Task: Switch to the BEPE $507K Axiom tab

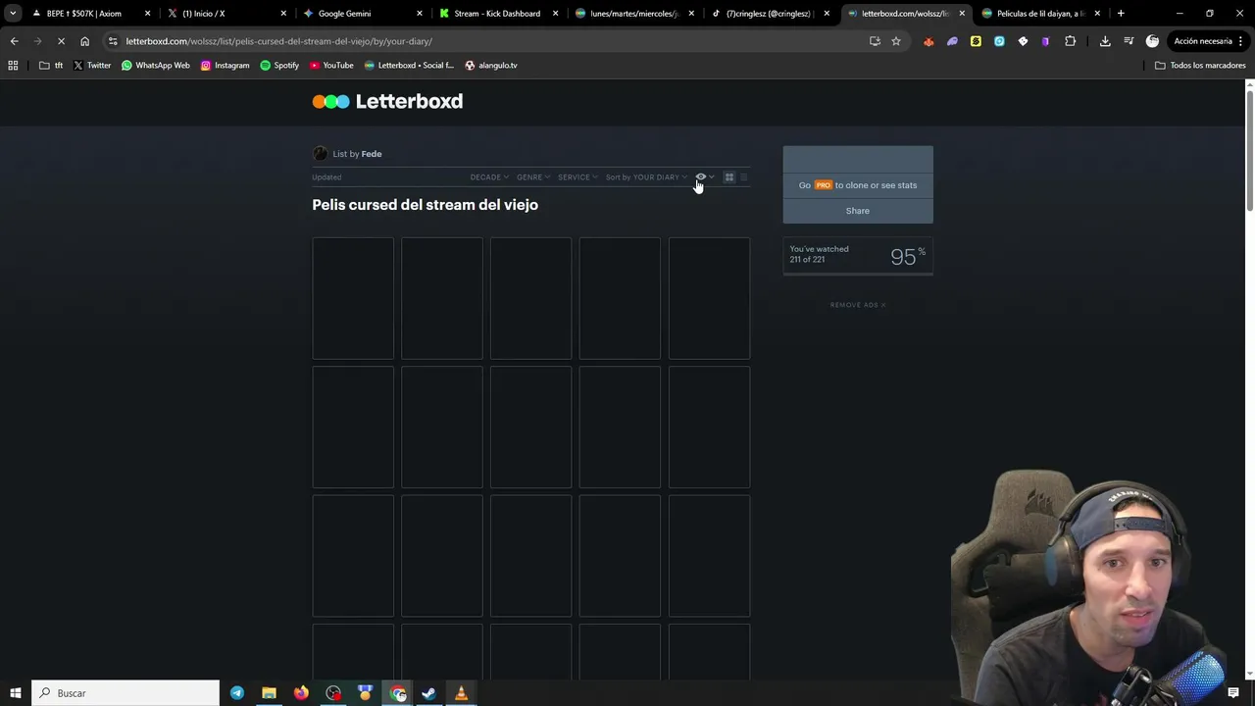Action: point(90,14)
